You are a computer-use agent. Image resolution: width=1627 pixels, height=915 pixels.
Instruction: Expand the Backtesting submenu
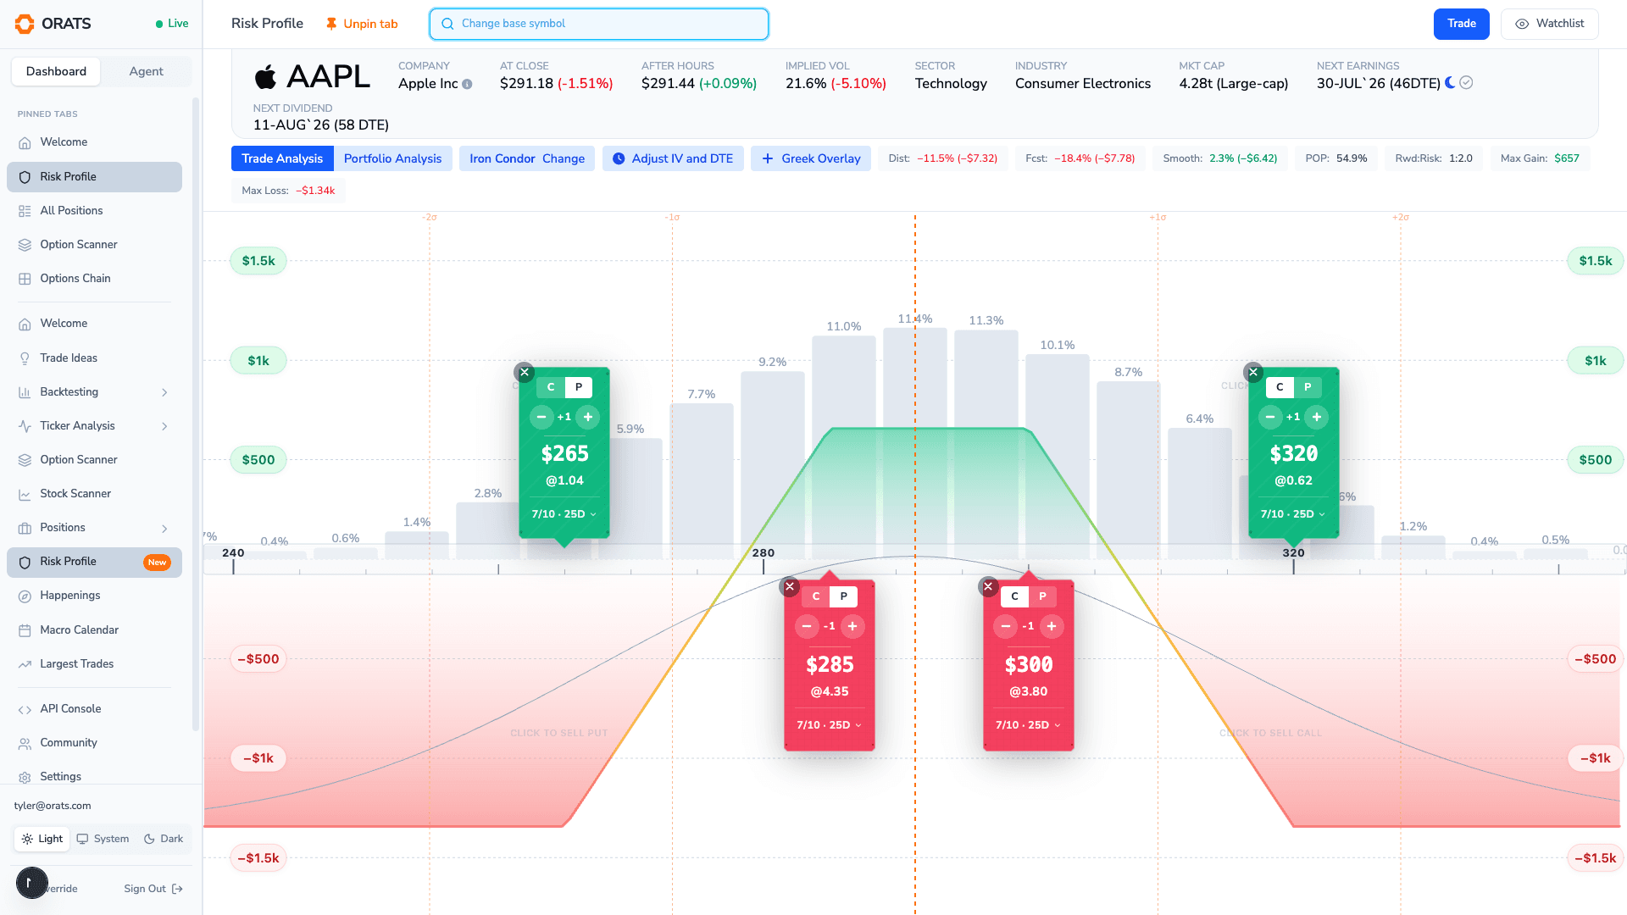164,392
